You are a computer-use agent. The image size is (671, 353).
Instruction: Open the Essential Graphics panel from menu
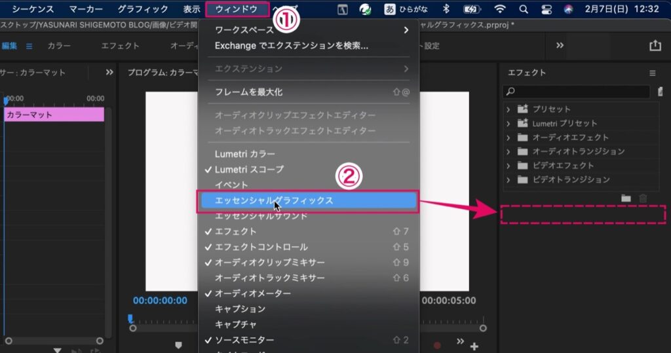(x=309, y=200)
